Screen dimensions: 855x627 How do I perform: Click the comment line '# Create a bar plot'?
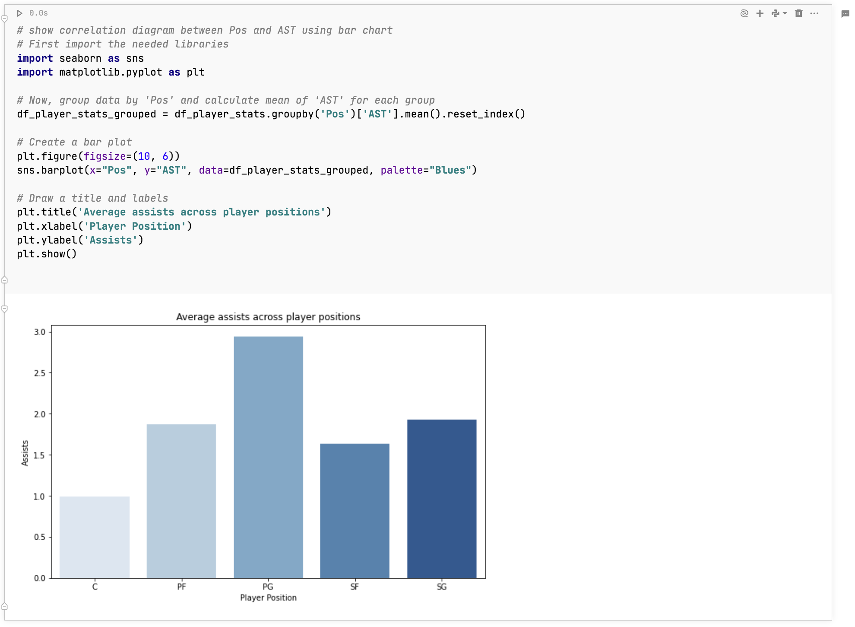coord(74,142)
